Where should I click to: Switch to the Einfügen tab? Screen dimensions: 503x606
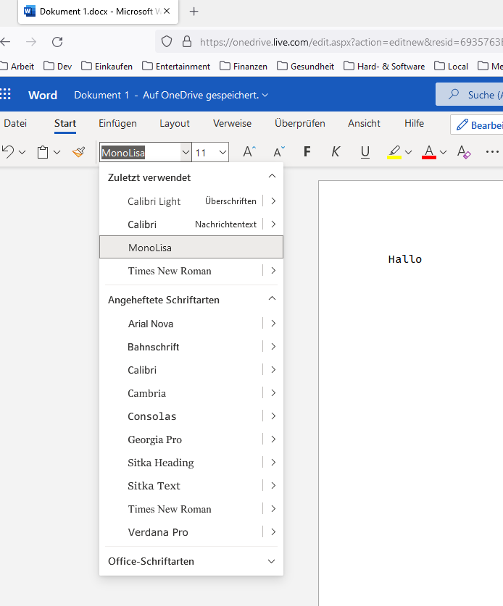point(117,123)
